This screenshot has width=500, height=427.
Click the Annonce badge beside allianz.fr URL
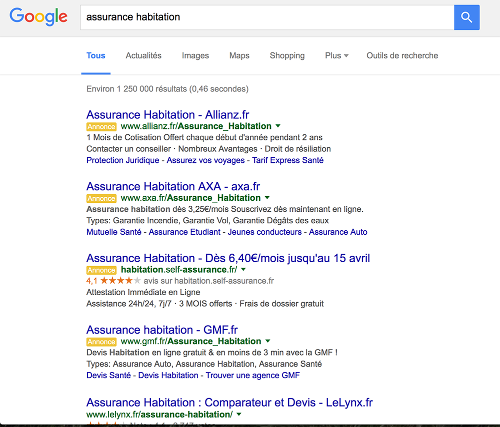(101, 127)
